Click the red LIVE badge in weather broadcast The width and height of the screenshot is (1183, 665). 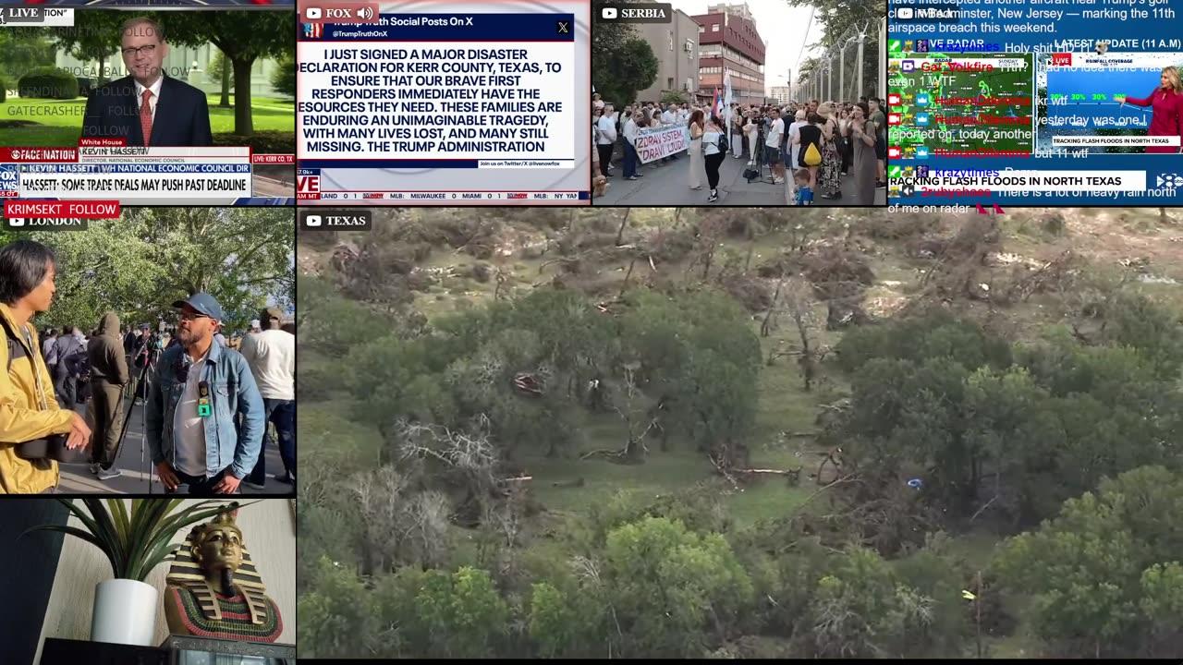[x=1061, y=60]
